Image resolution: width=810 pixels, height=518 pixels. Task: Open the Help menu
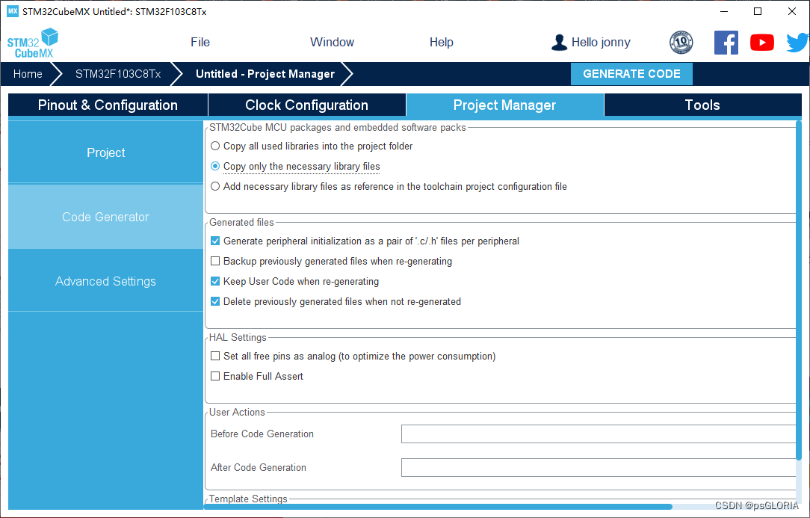[441, 43]
